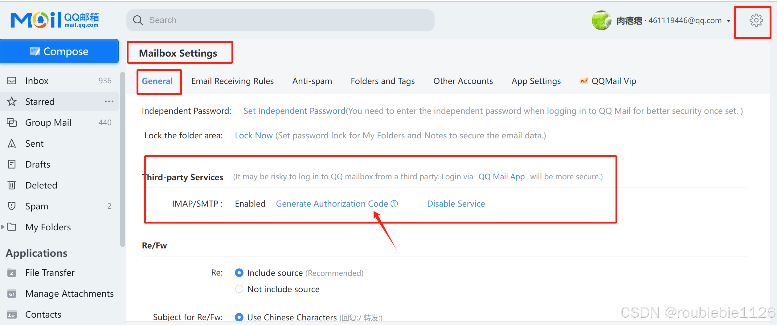The width and height of the screenshot is (777, 325).
Task: Select Not include source radio button
Action: (x=239, y=289)
